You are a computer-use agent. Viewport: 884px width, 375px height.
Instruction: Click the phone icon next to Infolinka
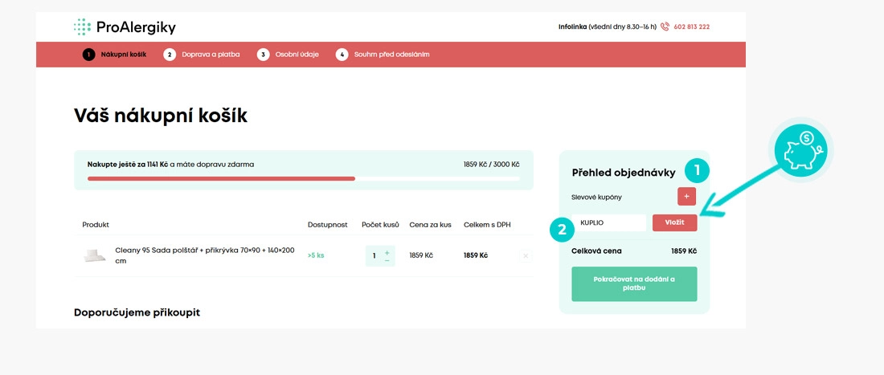point(665,26)
